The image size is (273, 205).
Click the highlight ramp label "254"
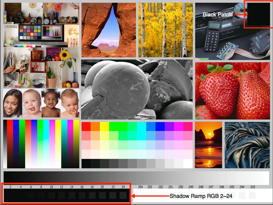point(140,187)
